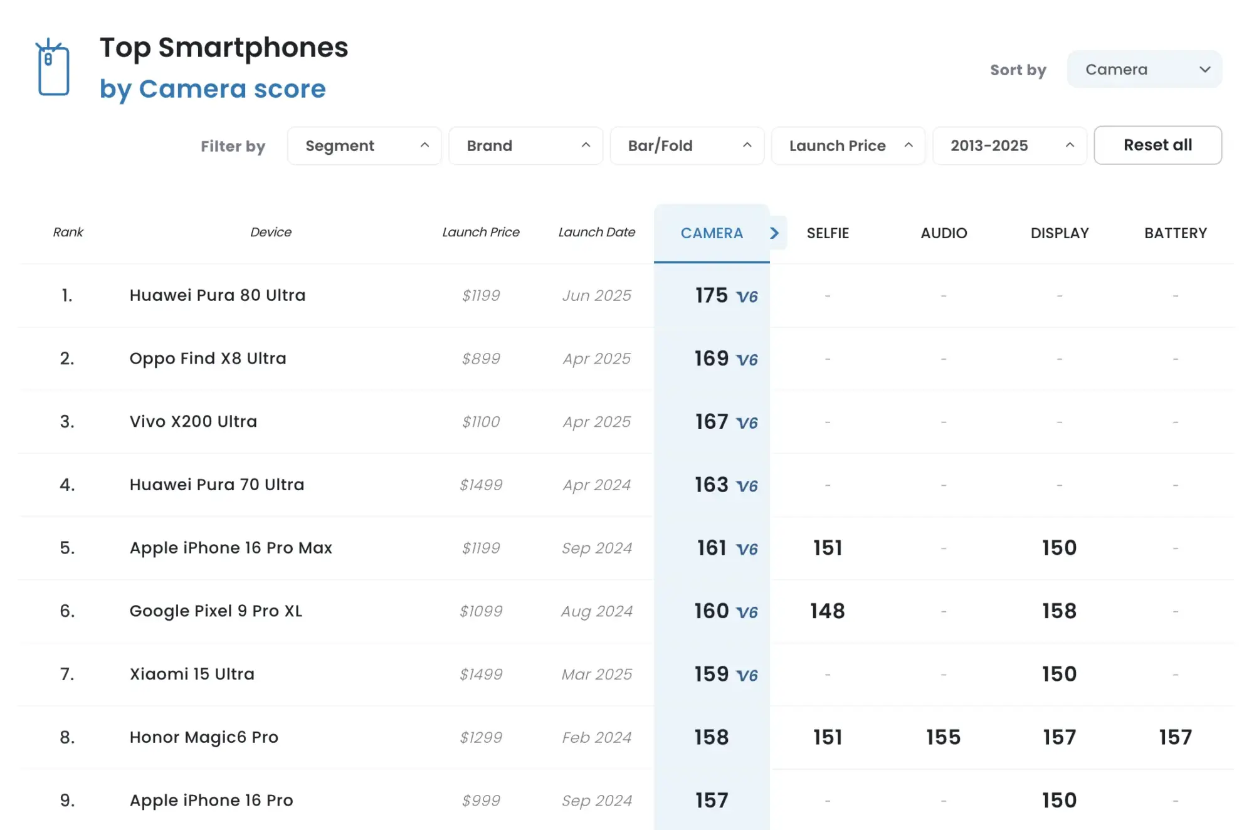
Task: Click display score 157 for Honor Magic6 Pro
Action: [x=1060, y=737]
